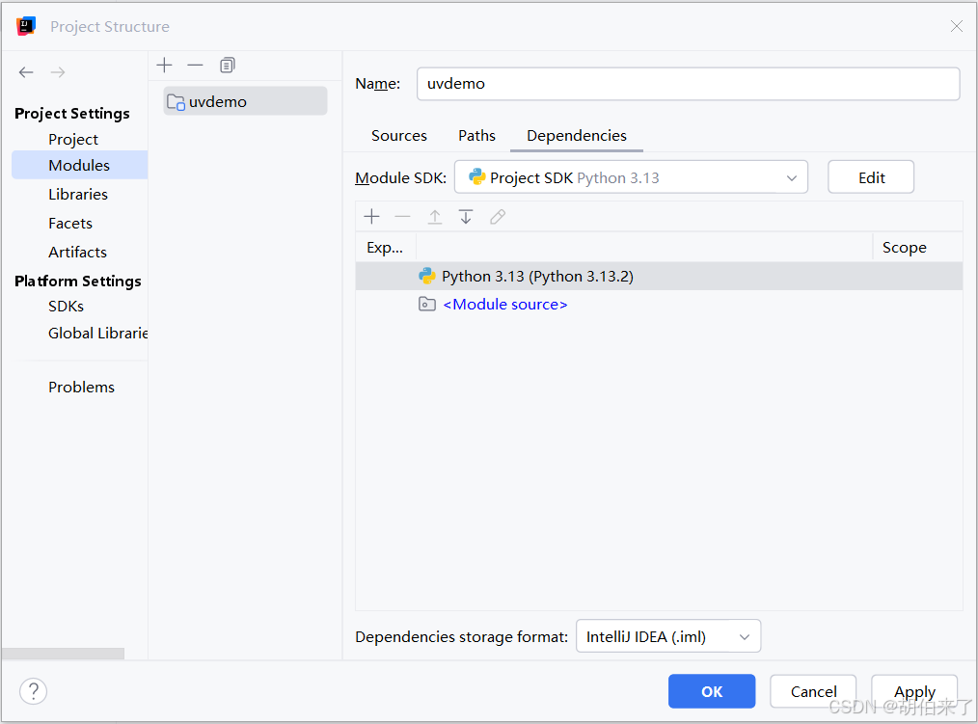Click the Module source folder icon

427,305
